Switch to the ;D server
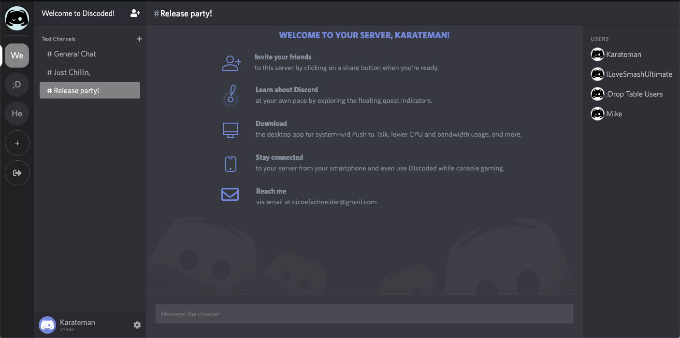 17,84
